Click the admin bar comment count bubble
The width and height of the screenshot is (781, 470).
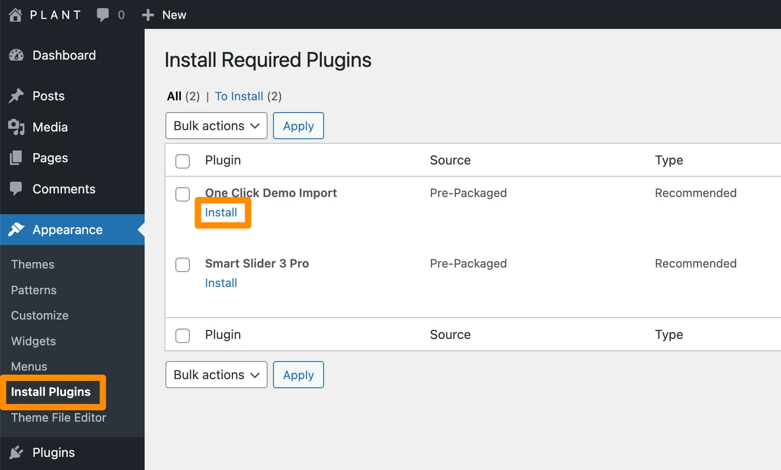click(111, 14)
